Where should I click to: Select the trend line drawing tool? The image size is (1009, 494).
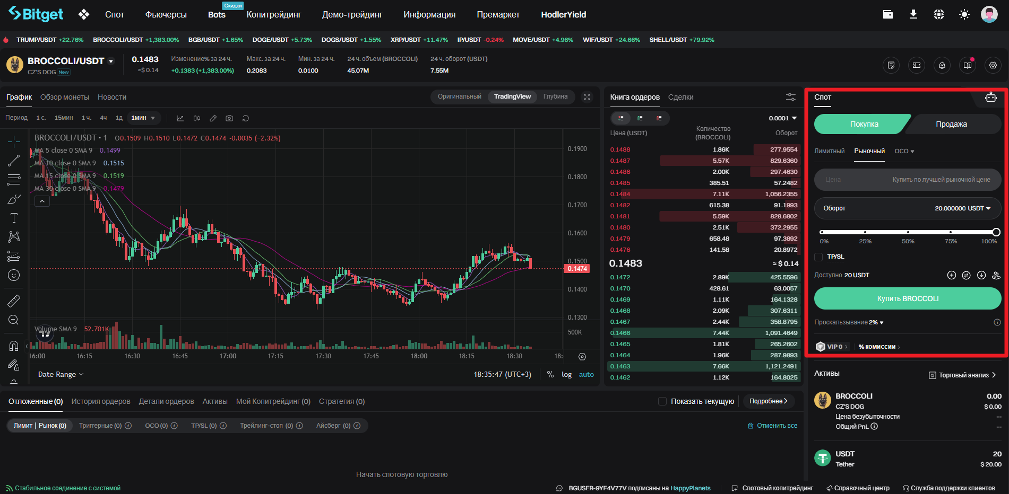[14, 160]
